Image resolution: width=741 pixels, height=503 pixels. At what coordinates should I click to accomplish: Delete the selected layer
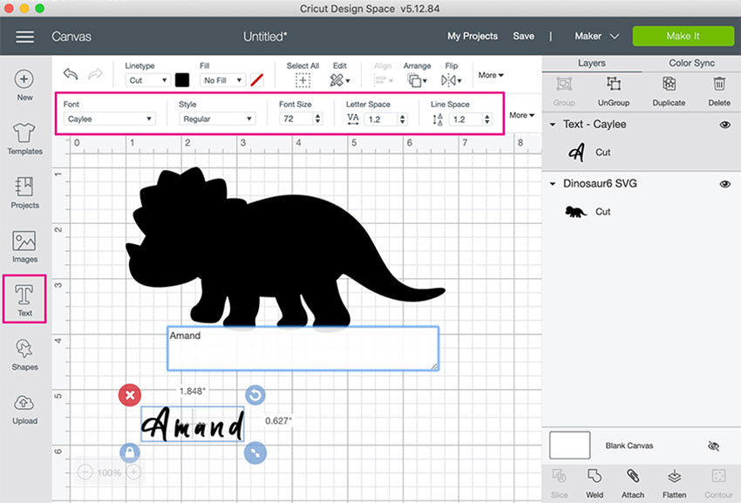719,92
